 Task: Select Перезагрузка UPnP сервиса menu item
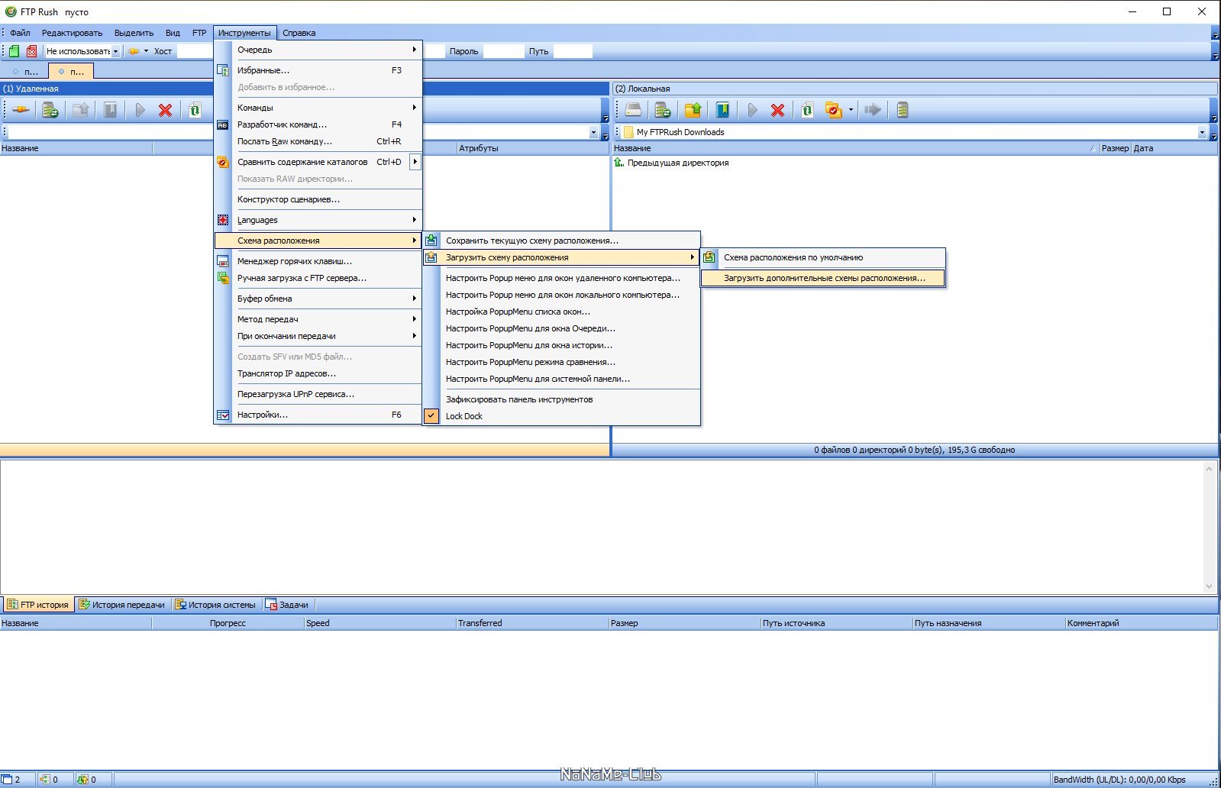pyautogui.click(x=318, y=394)
